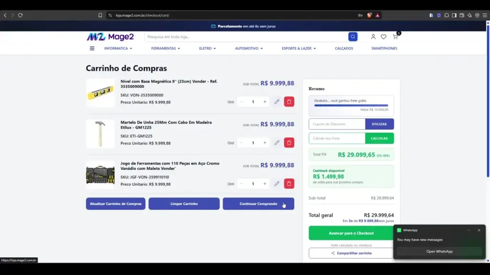The height and width of the screenshot is (275, 490).
Task: Decrease quantity of Martelo De Unha
Action: tap(241, 142)
